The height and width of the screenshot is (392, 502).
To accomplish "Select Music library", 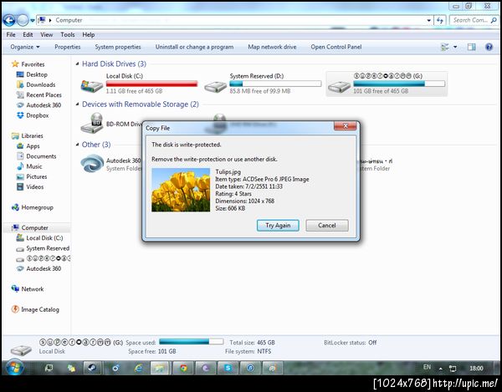I will point(29,166).
